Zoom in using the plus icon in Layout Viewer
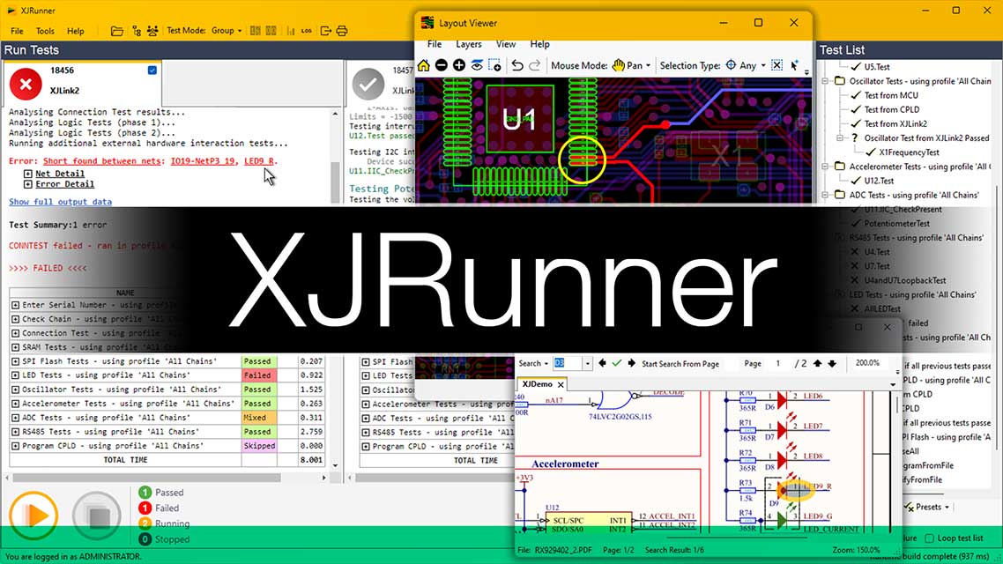 (x=459, y=65)
